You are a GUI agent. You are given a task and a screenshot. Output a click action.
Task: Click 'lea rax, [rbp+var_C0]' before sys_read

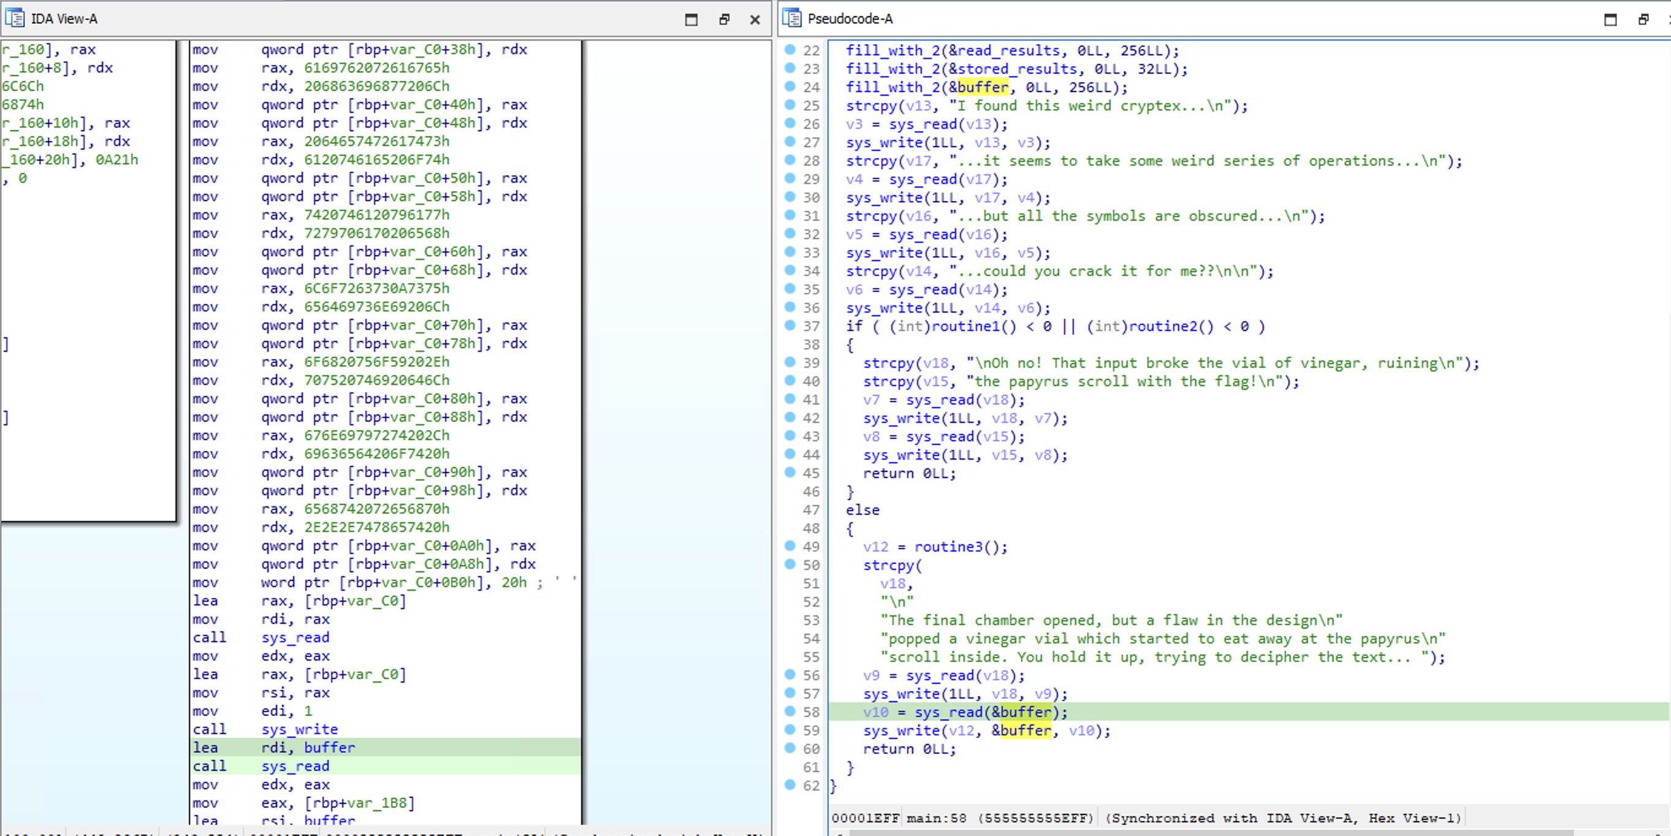click(300, 601)
